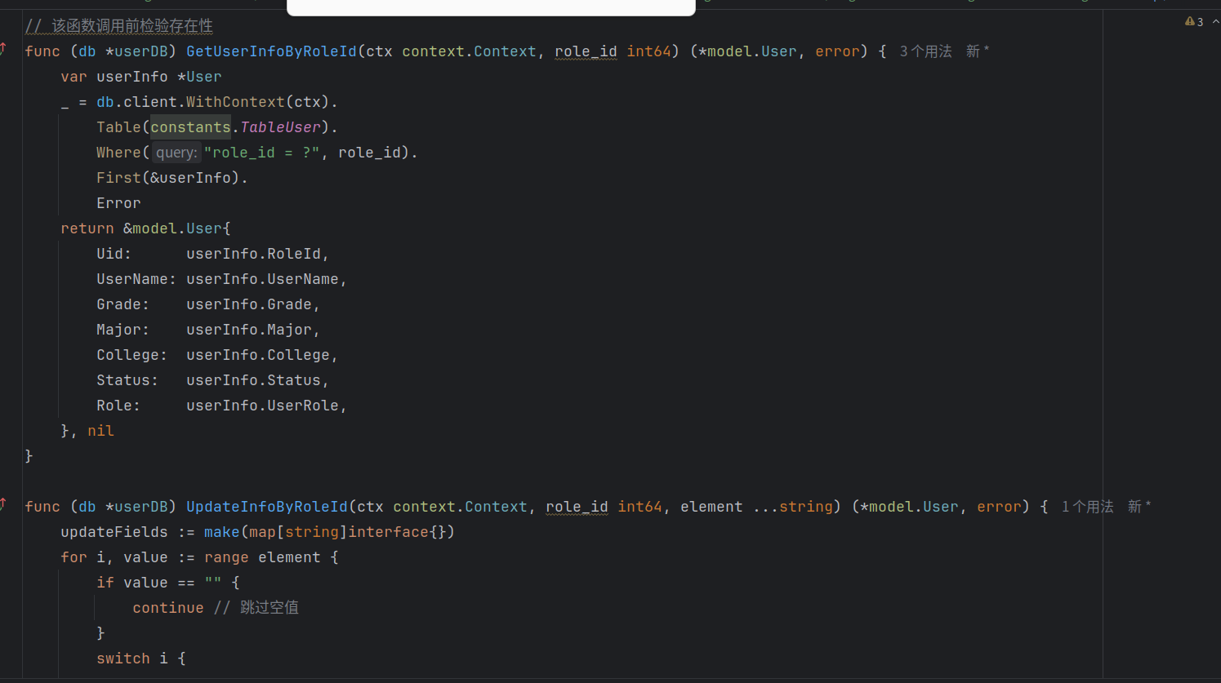Click the UserName: struct field key

click(x=136, y=279)
